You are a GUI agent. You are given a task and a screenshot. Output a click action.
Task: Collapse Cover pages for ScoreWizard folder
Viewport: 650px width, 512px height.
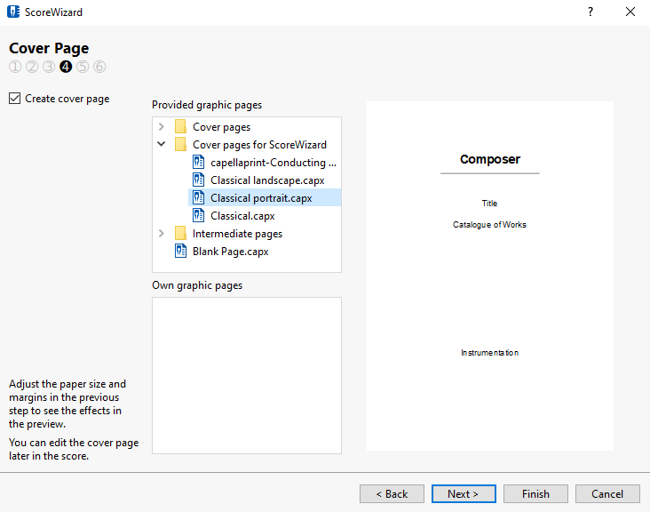(x=162, y=145)
